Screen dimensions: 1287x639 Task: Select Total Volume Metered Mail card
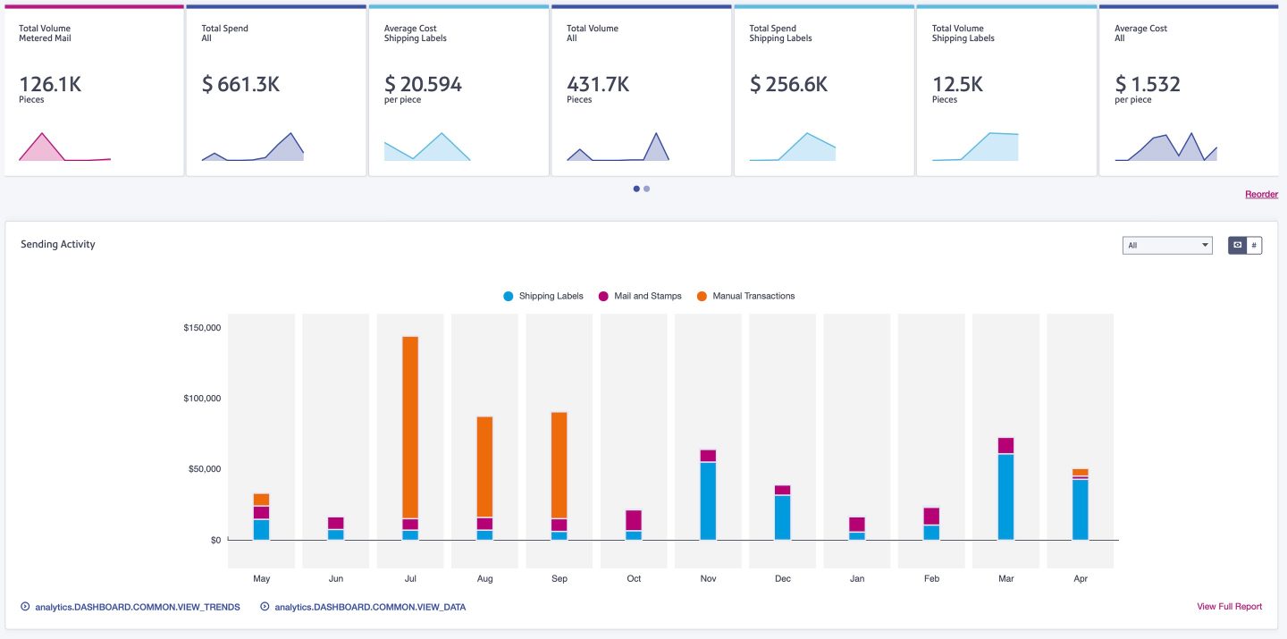[x=93, y=90]
